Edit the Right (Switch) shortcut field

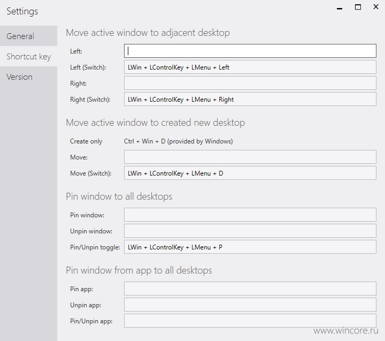click(250, 99)
